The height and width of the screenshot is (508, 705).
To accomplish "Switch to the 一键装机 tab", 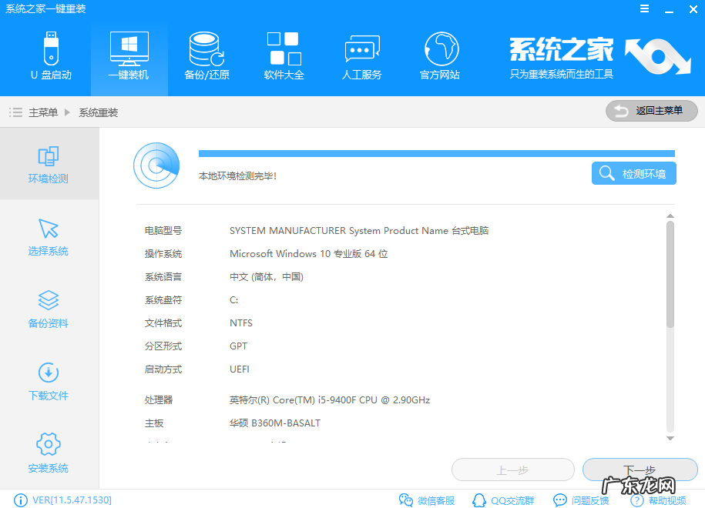I will tap(129, 55).
